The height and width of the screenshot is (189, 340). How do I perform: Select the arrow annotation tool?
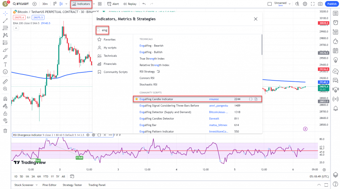click(5, 57)
